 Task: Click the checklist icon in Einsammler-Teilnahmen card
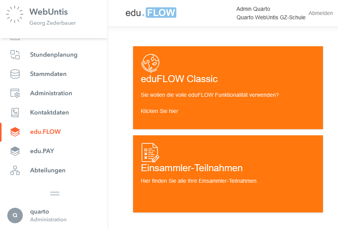pos(150,152)
